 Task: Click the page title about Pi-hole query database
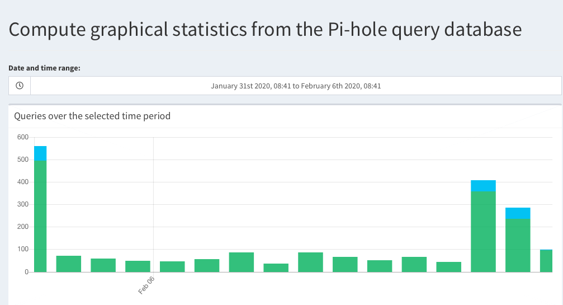(265, 30)
